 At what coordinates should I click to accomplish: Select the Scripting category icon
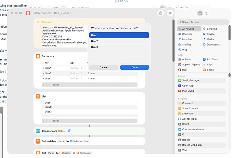pyautogui.click(x=205, y=29)
